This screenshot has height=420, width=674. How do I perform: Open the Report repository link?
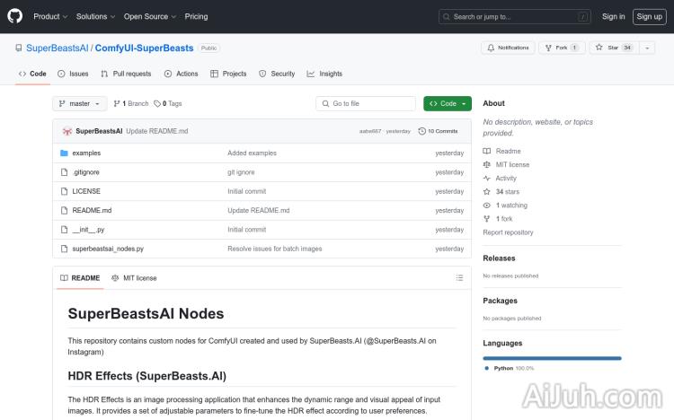(508, 232)
